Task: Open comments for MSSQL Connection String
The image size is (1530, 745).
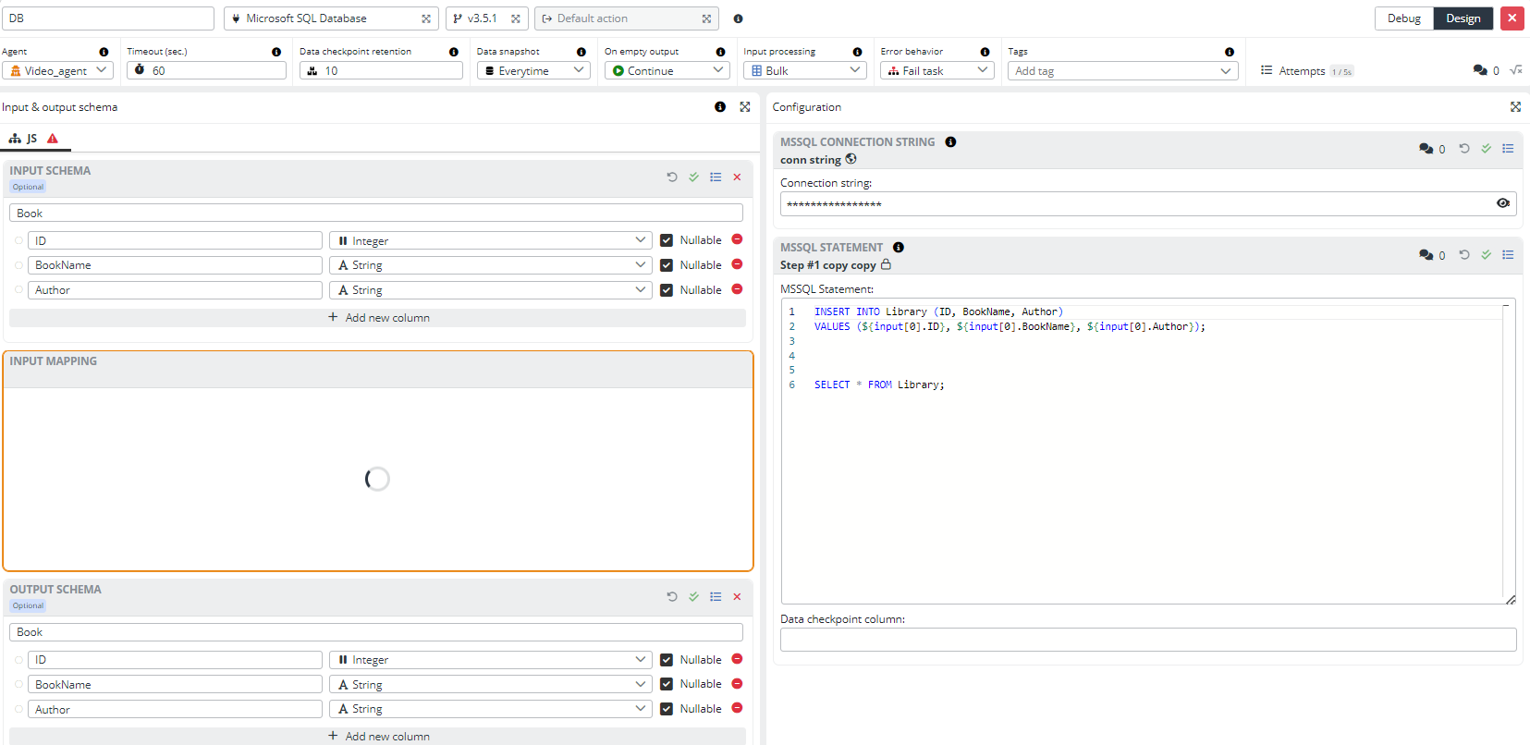Action: 1431,149
